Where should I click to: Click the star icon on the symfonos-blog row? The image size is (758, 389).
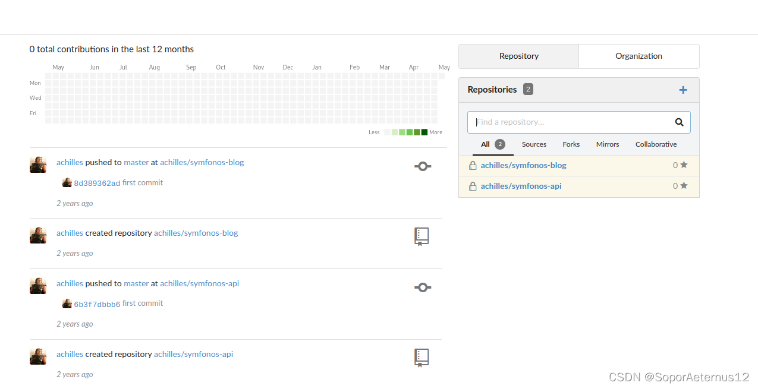pos(684,165)
